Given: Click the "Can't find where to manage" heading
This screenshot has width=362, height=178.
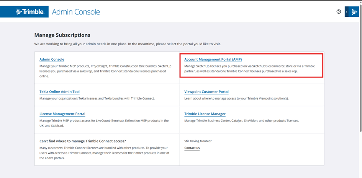Looking at the screenshot, I should 82,141.
